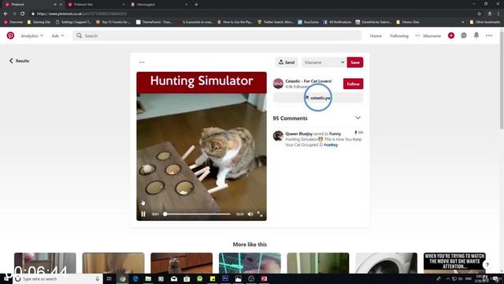Open the #cattoy hashtag link
The image size is (504, 284).
tap(331, 145)
